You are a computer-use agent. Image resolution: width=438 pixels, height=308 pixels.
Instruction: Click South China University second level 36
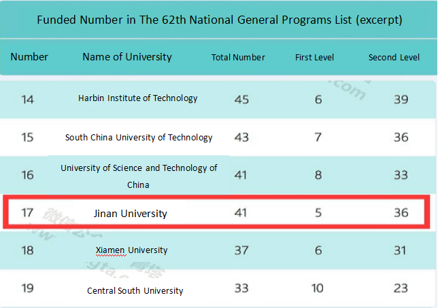tap(401, 138)
